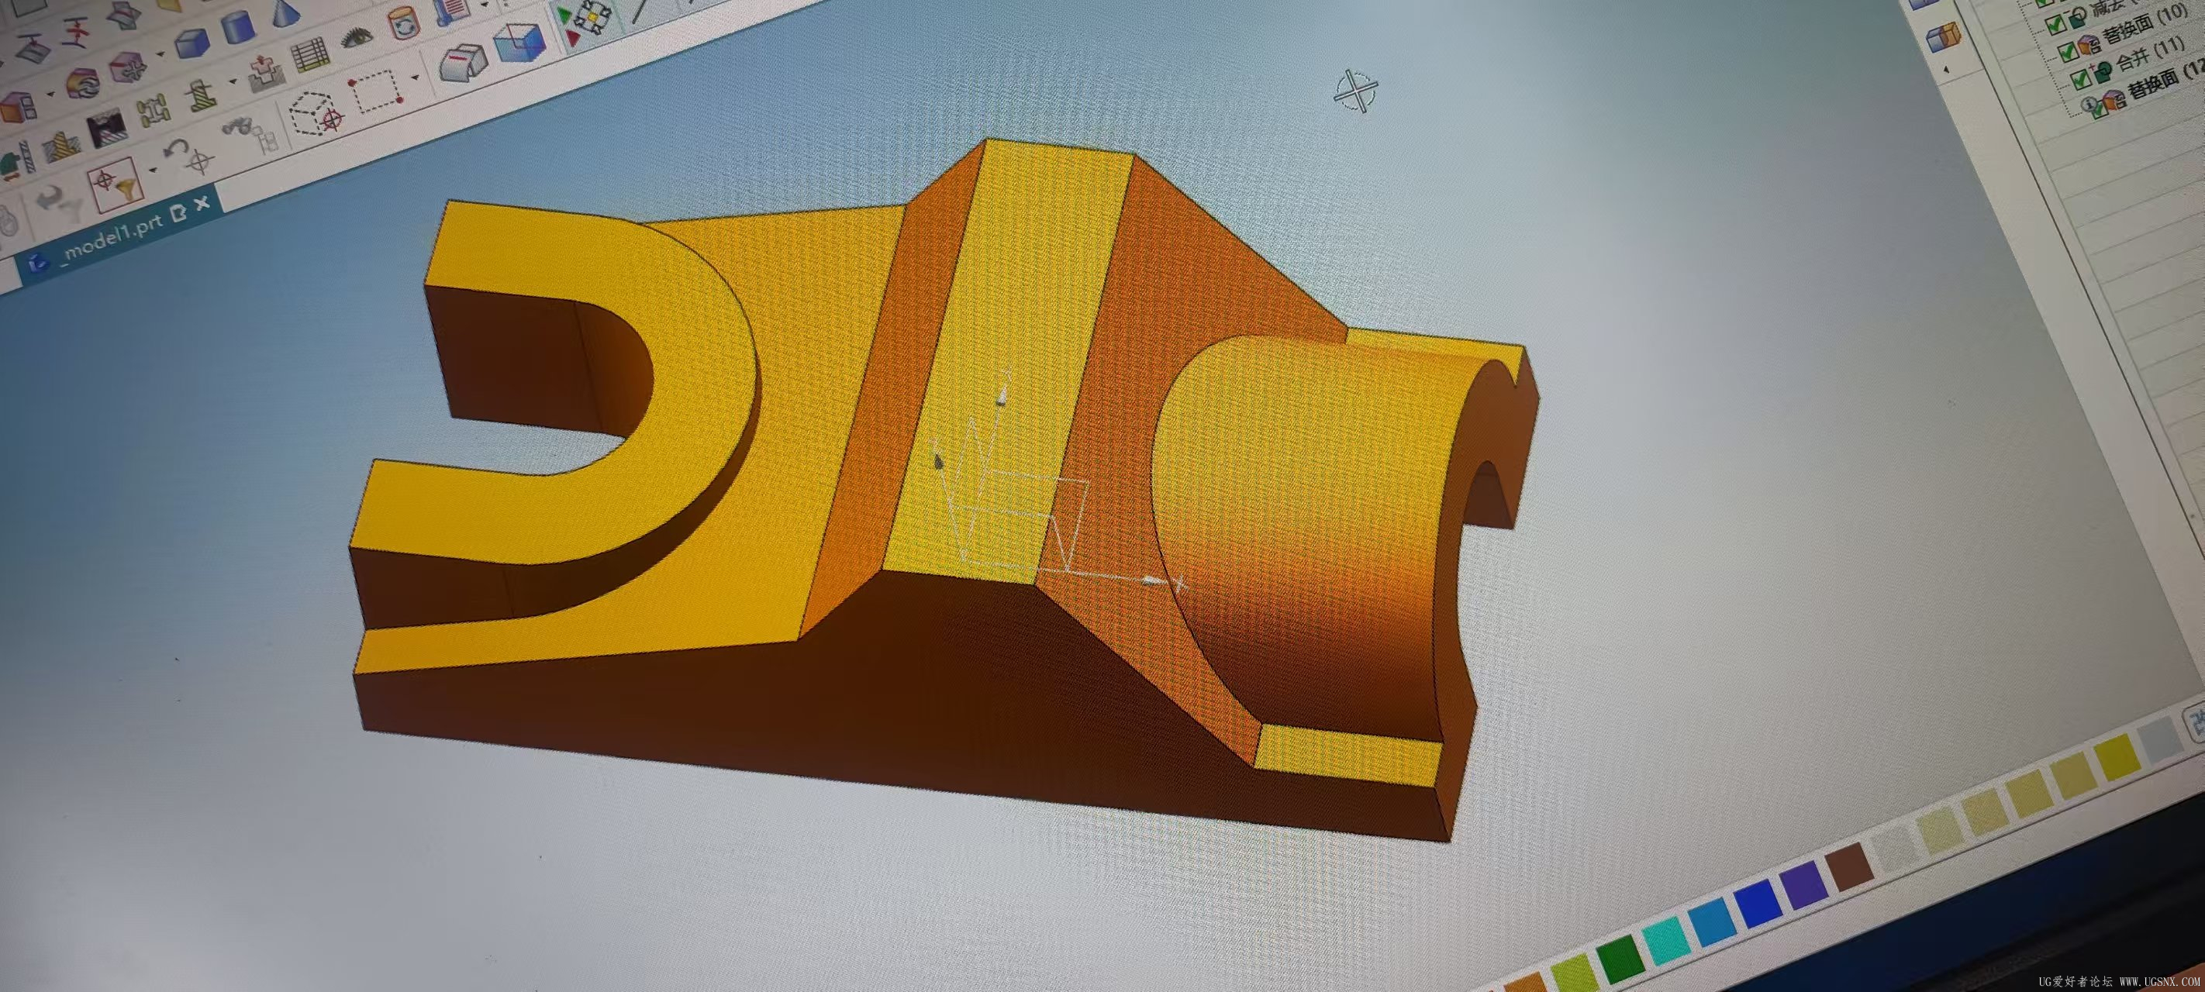Open the spreadsheet table icon

click(x=309, y=55)
